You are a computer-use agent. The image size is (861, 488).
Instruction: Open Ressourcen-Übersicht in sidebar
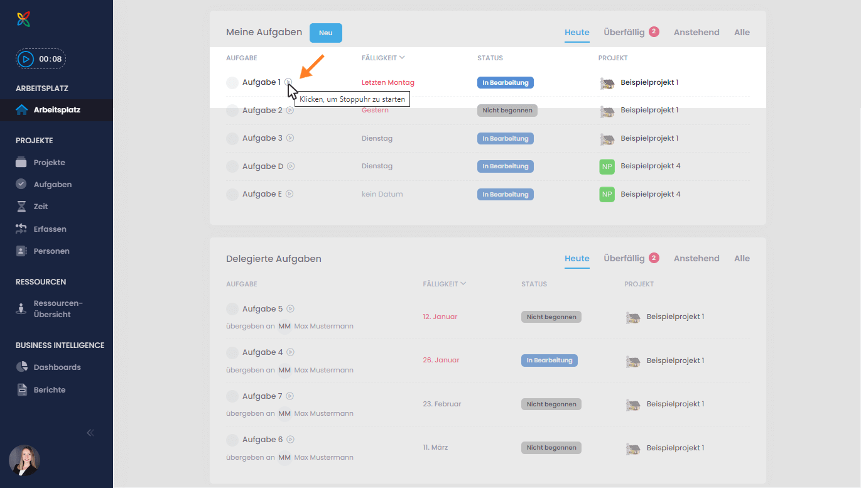pos(58,309)
